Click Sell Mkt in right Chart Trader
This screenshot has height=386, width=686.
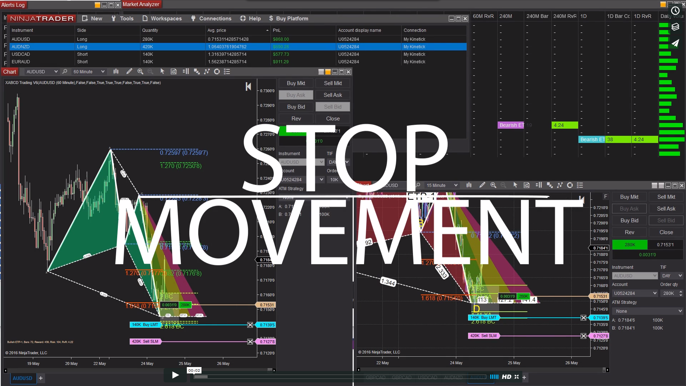[666, 197]
